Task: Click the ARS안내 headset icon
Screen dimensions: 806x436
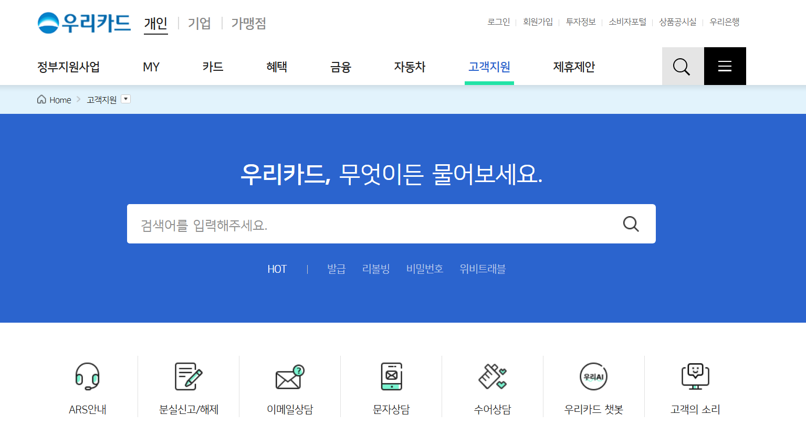Action: click(x=87, y=376)
